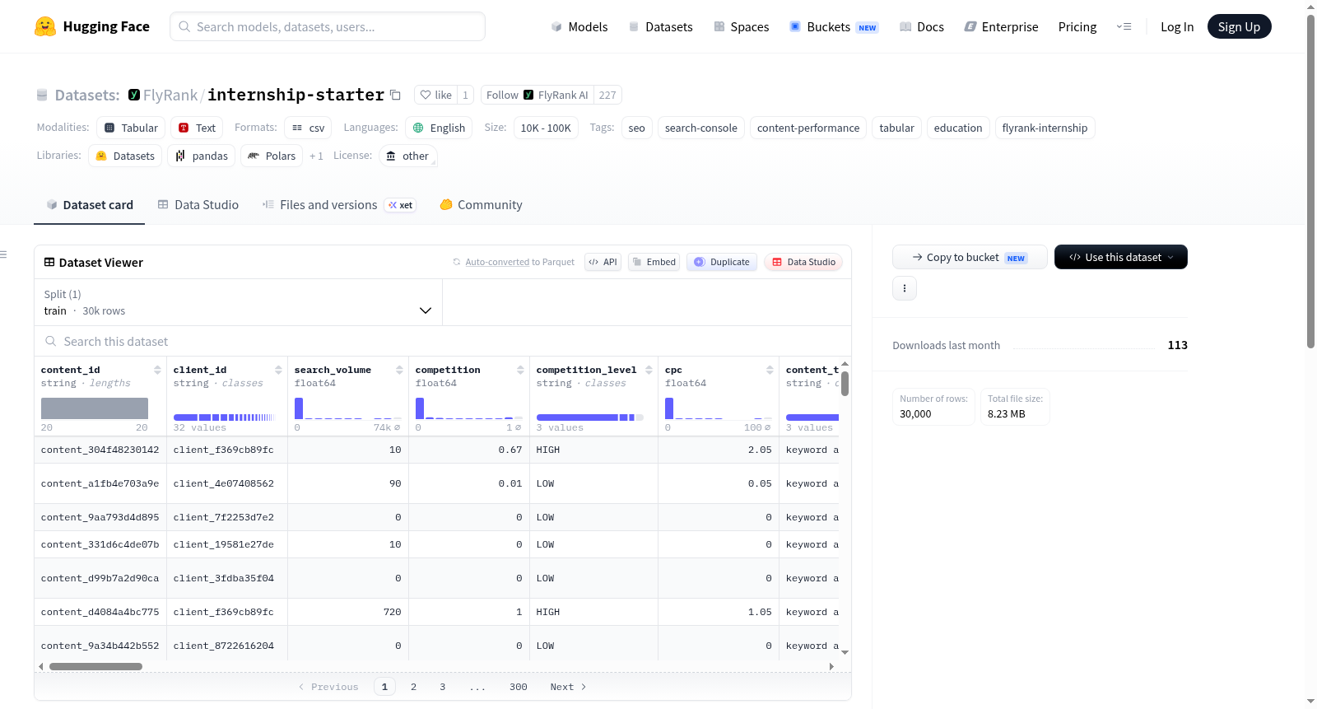This screenshot has width=1317, height=709.
Task: Copy dataset name with the copy icon
Action: [395, 95]
